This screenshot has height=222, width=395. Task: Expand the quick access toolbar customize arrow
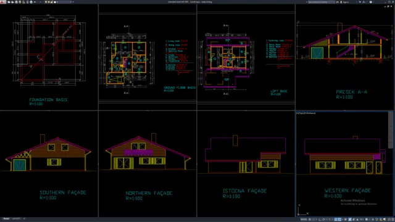tap(73, 2)
